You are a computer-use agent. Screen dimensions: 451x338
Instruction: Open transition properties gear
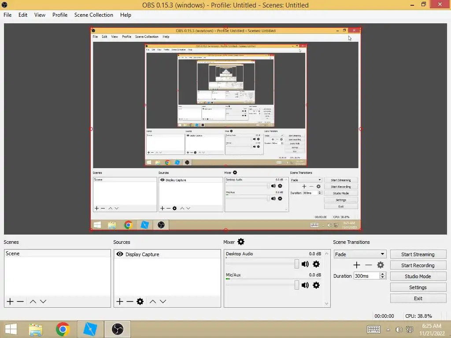pyautogui.click(x=380, y=265)
